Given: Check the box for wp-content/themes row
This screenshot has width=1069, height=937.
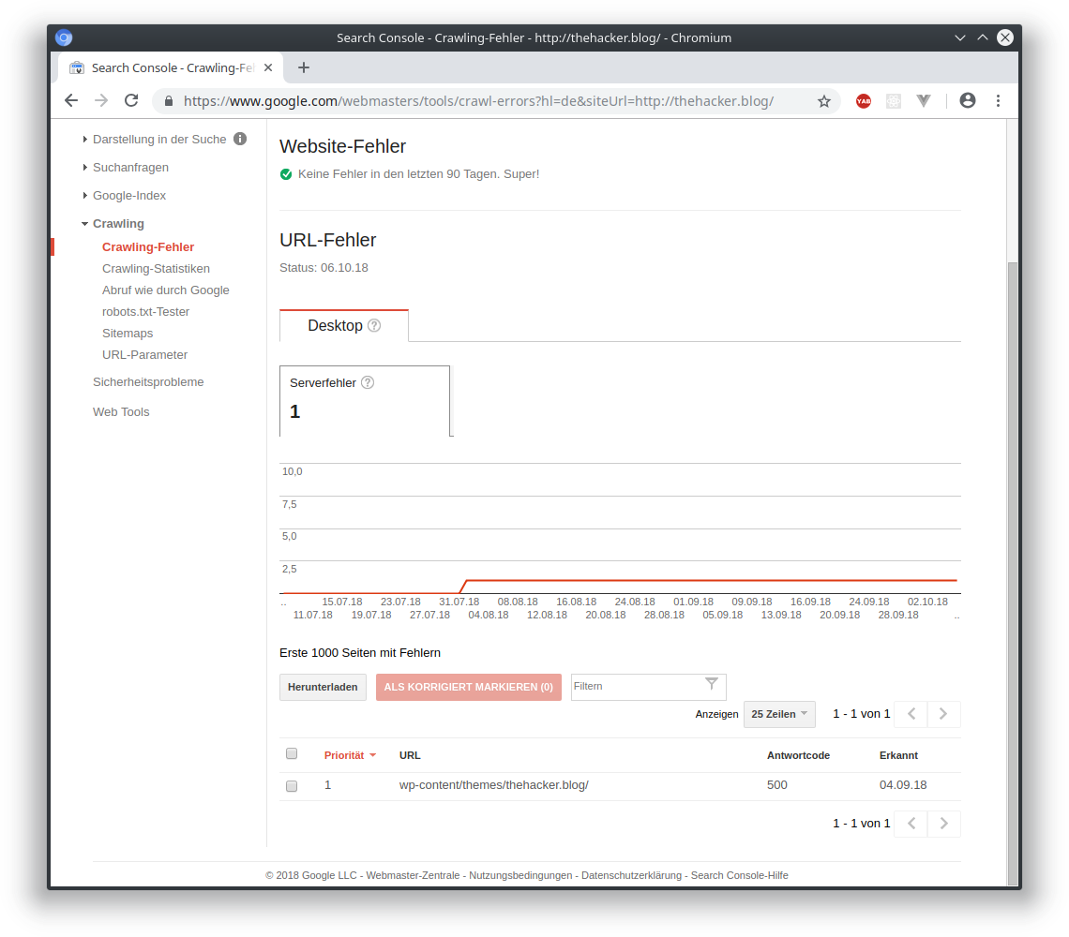Looking at the screenshot, I should pos(292,786).
